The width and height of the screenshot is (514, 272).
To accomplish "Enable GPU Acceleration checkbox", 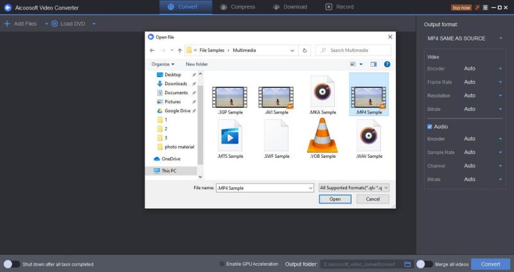I will tap(222, 264).
